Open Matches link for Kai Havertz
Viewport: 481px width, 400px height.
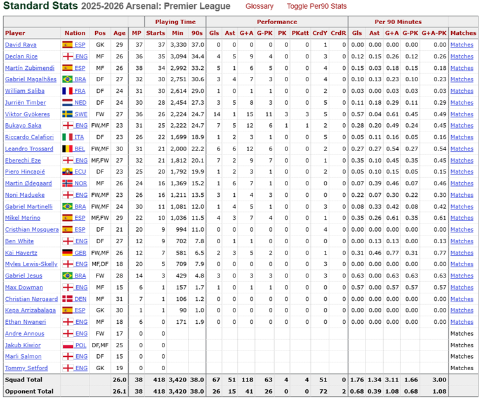pyautogui.click(x=462, y=253)
